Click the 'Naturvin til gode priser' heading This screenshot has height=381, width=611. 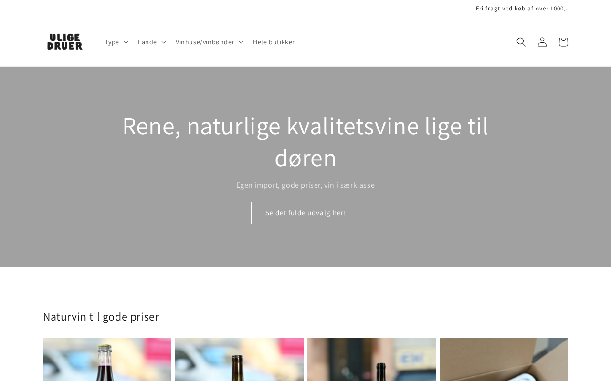[101, 316]
